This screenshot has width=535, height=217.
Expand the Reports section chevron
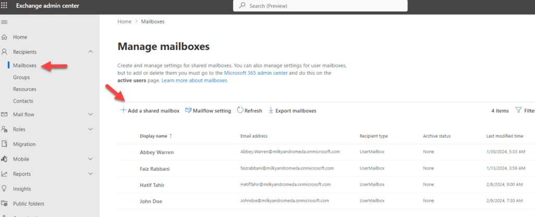click(x=90, y=174)
